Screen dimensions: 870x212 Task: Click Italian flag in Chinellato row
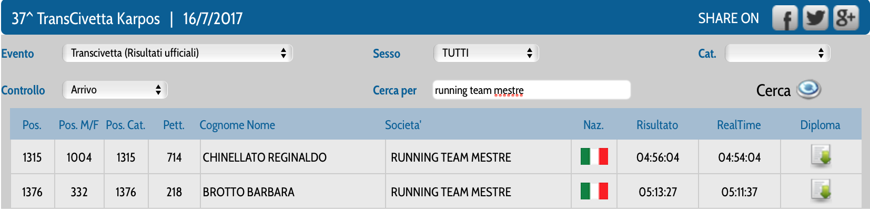point(594,157)
